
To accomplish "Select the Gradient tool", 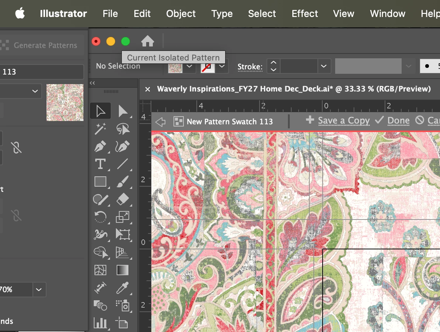I will point(123,270).
